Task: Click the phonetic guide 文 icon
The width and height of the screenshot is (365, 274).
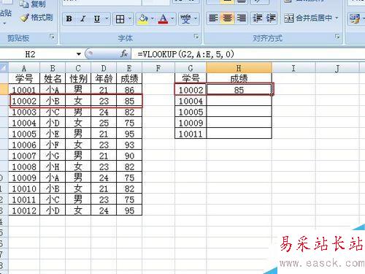Action: tap(186, 19)
